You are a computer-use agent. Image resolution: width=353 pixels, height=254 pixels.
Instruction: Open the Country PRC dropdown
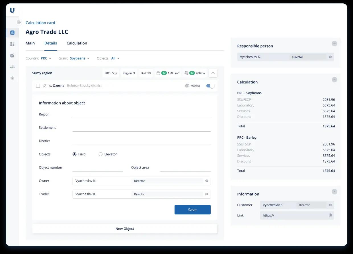pos(46,58)
